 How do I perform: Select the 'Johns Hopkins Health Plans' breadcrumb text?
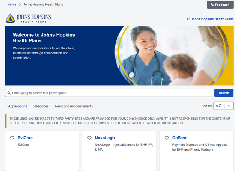(x=43, y=4)
